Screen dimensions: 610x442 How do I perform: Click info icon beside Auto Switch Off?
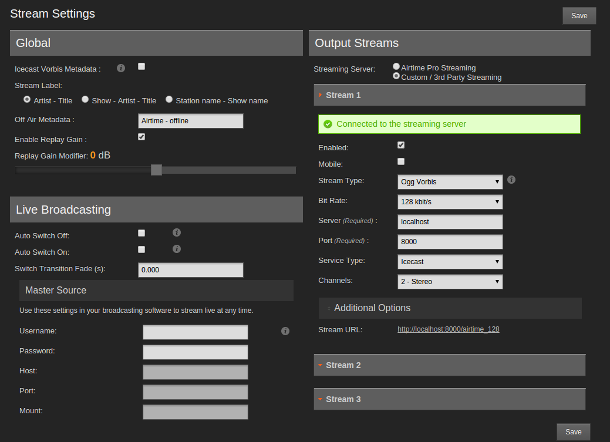(x=177, y=232)
